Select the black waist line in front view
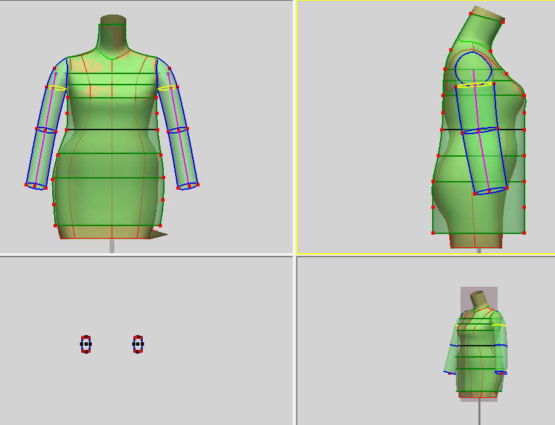This screenshot has width=555, height=425. (112, 130)
